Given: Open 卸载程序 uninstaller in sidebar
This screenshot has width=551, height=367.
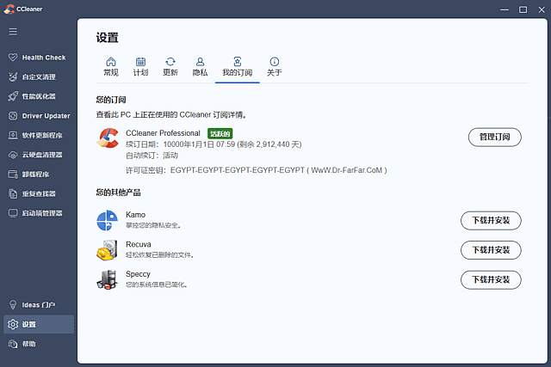Looking at the screenshot, I should (37, 174).
